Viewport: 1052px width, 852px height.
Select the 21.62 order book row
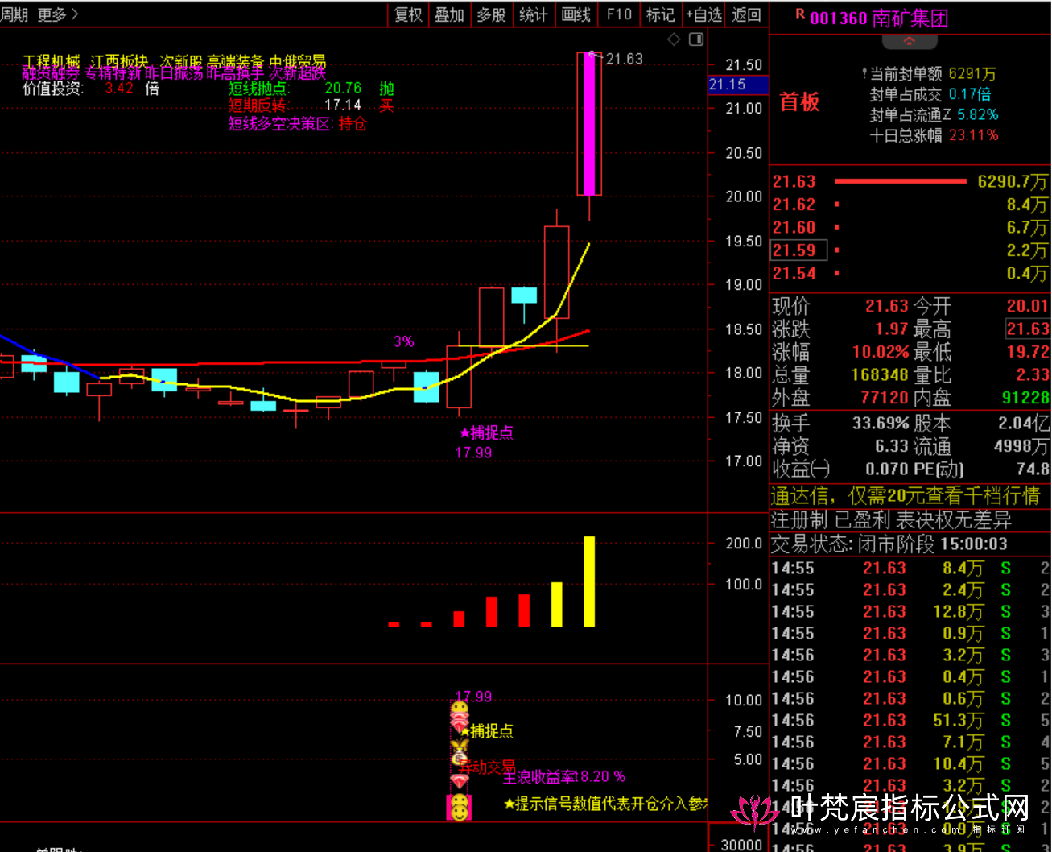[910, 205]
